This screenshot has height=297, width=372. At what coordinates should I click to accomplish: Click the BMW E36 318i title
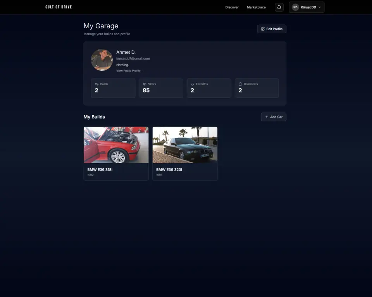tap(100, 170)
